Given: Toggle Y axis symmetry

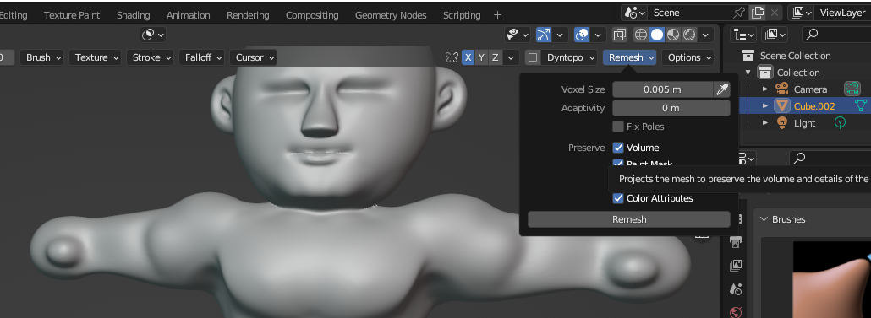Looking at the screenshot, I should point(482,57).
